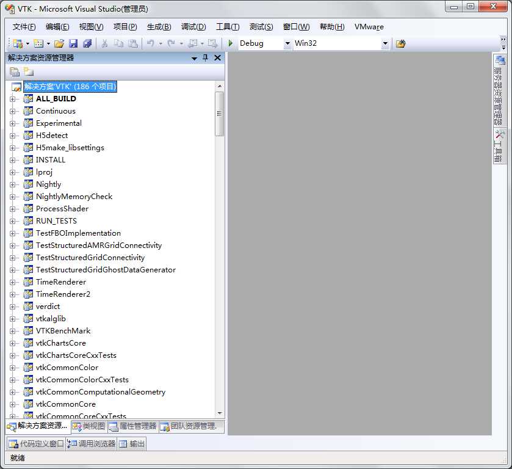This screenshot has width=512, height=469.
Task: Click the Open File folder icon
Action: 59,43
